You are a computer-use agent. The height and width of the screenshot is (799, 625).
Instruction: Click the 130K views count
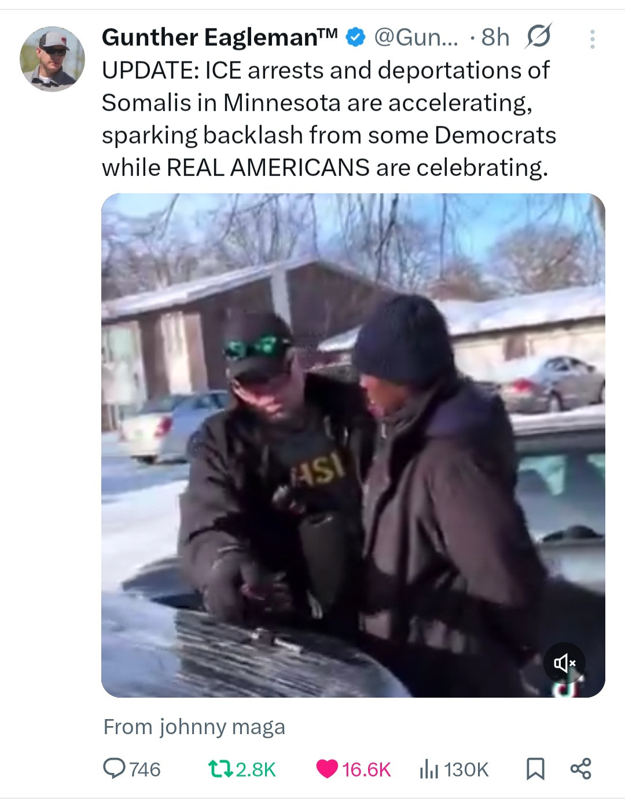tap(466, 769)
